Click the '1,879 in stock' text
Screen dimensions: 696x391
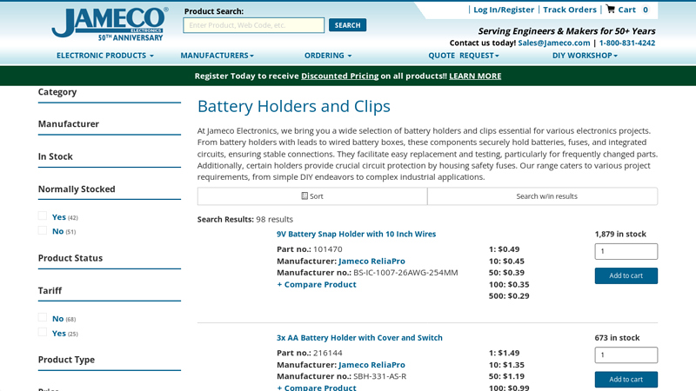coord(620,234)
